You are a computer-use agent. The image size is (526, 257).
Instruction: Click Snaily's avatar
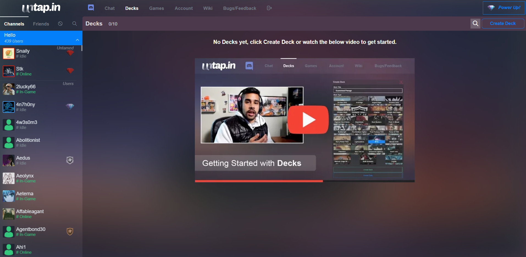(9, 53)
